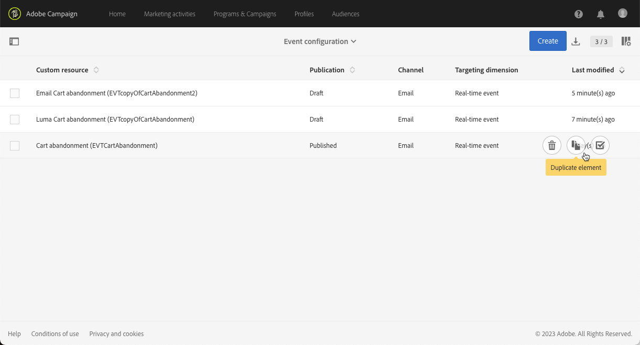Expand the Event configuration dropdown
This screenshot has height=345, width=640.
pyautogui.click(x=320, y=41)
